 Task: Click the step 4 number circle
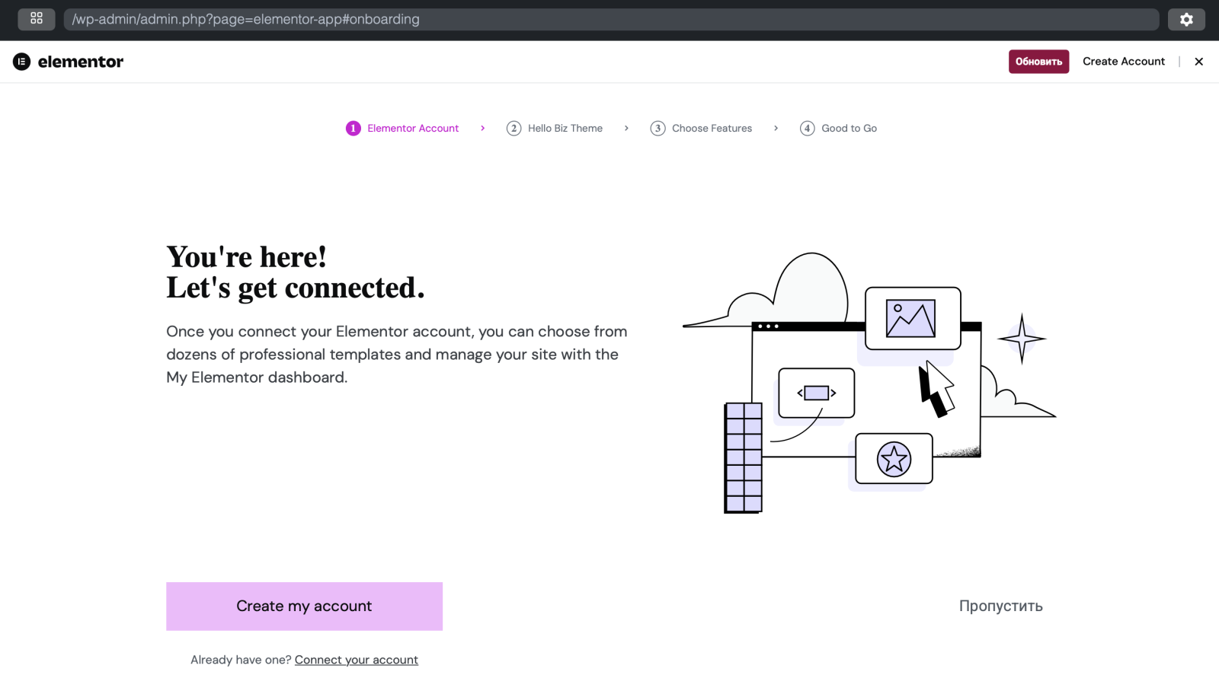(x=807, y=129)
